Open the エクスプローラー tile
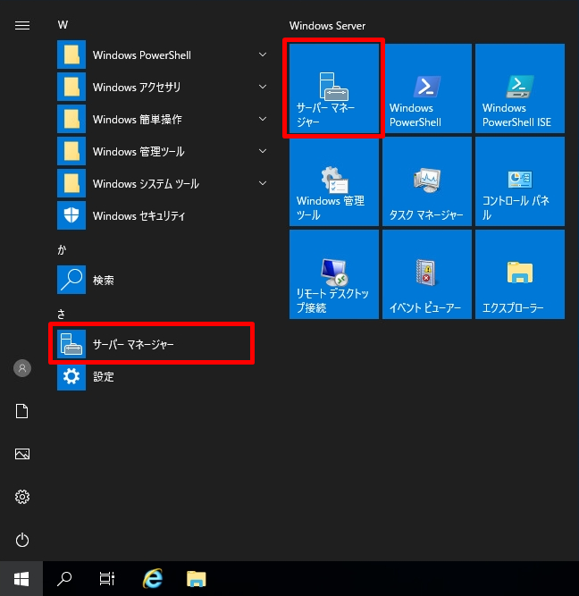The width and height of the screenshot is (579, 596). (x=520, y=274)
